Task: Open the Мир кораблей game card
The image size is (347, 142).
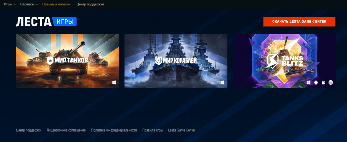Action: coord(176,61)
